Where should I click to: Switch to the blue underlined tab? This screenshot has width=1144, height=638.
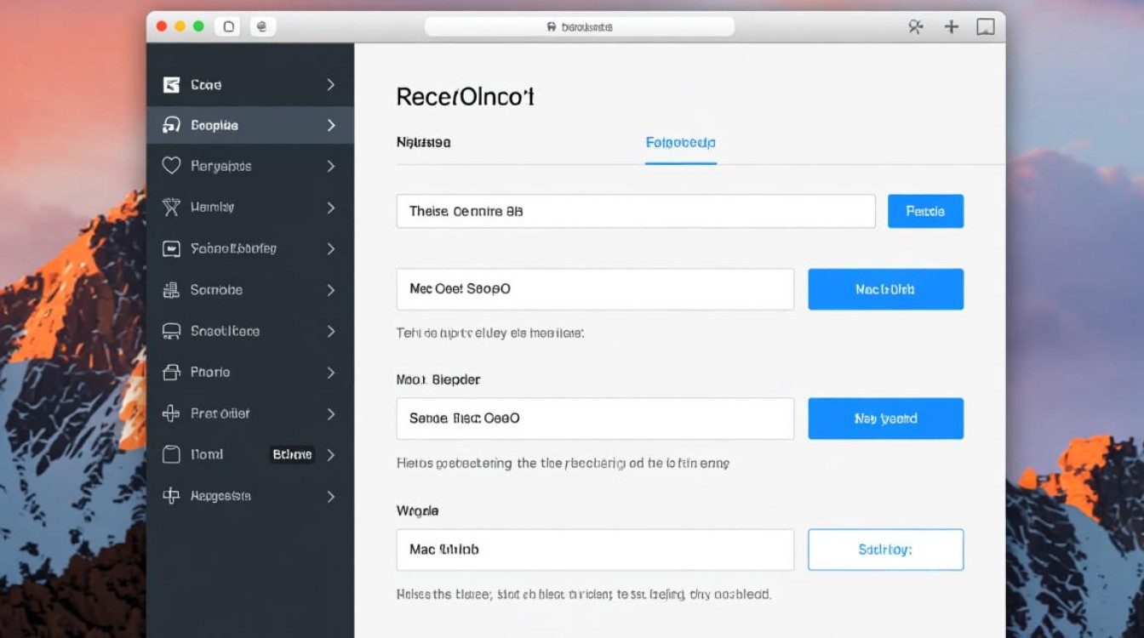click(x=680, y=143)
